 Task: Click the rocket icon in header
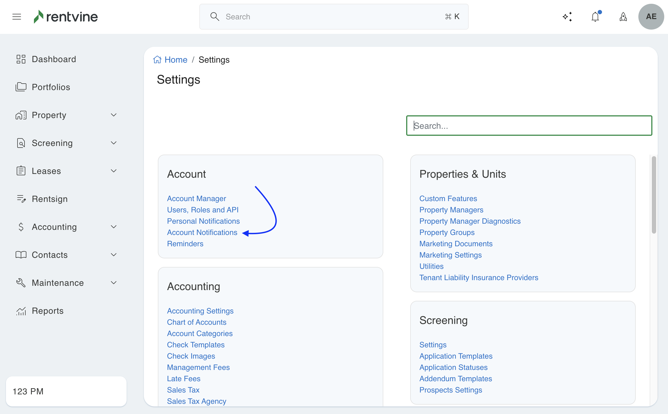(623, 17)
